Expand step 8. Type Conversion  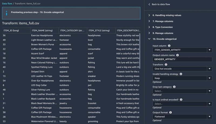click(149, 27)
